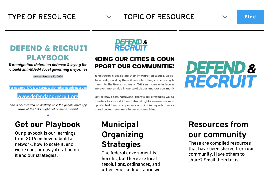Open the "Resources from our community" heading
This screenshot has height=171, width=279.
218,130
